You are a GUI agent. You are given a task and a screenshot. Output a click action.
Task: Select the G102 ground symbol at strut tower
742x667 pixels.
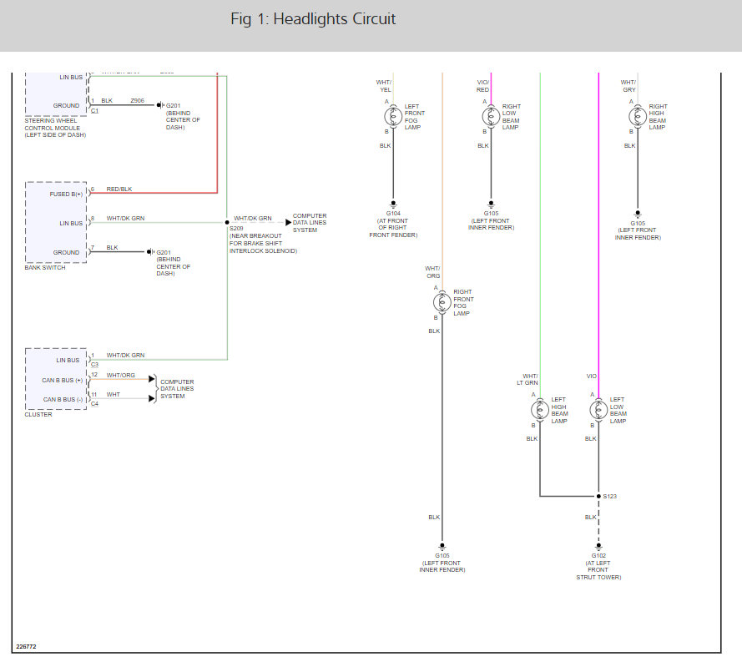pyautogui.click(x=598, y=547)
